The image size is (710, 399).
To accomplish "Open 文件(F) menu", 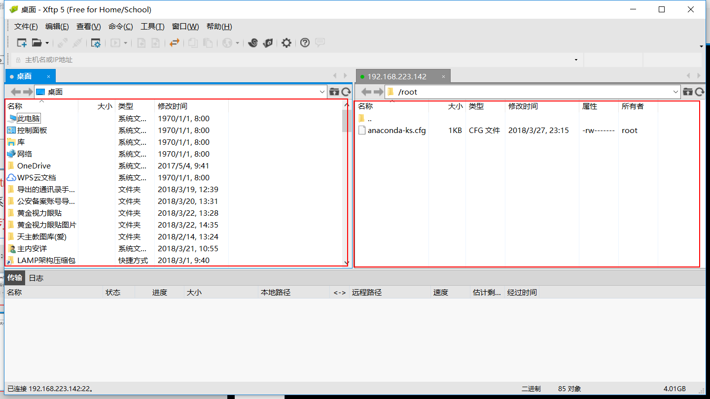I will (x=26, y=27).
